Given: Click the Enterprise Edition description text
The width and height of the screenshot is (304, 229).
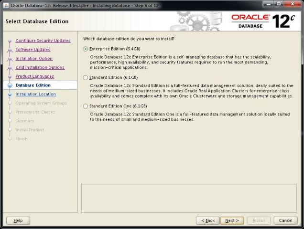Looking at the screenshot, I should [x=181, y=62].
